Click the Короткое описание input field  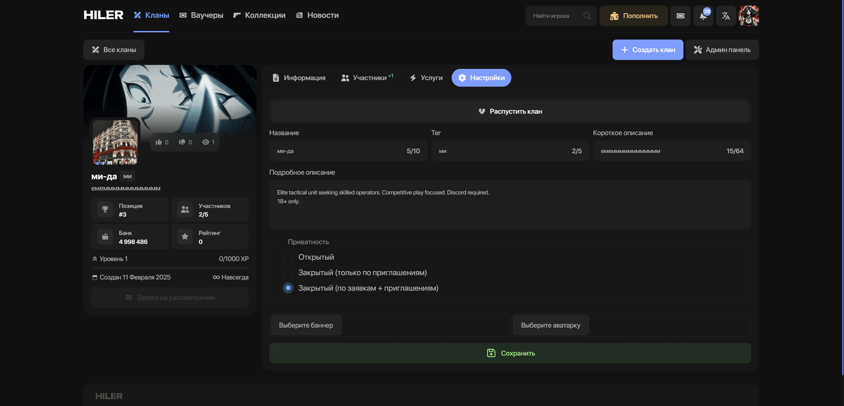tap(672, 151)
